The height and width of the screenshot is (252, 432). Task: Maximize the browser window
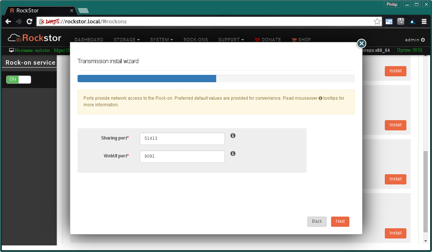click(x=417, y=4)
